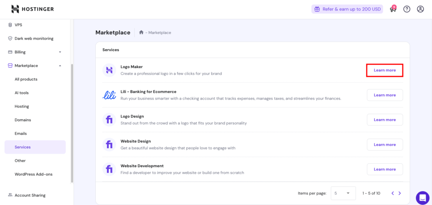Open WordPress Add-ons in sidebar
Viewport: 432px width, 205px height.
click(x=33, y=174)
